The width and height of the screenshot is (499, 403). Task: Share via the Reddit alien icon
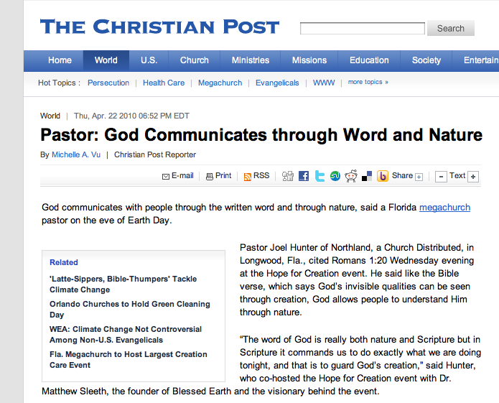pyautogui.click(x=351, y=176)
